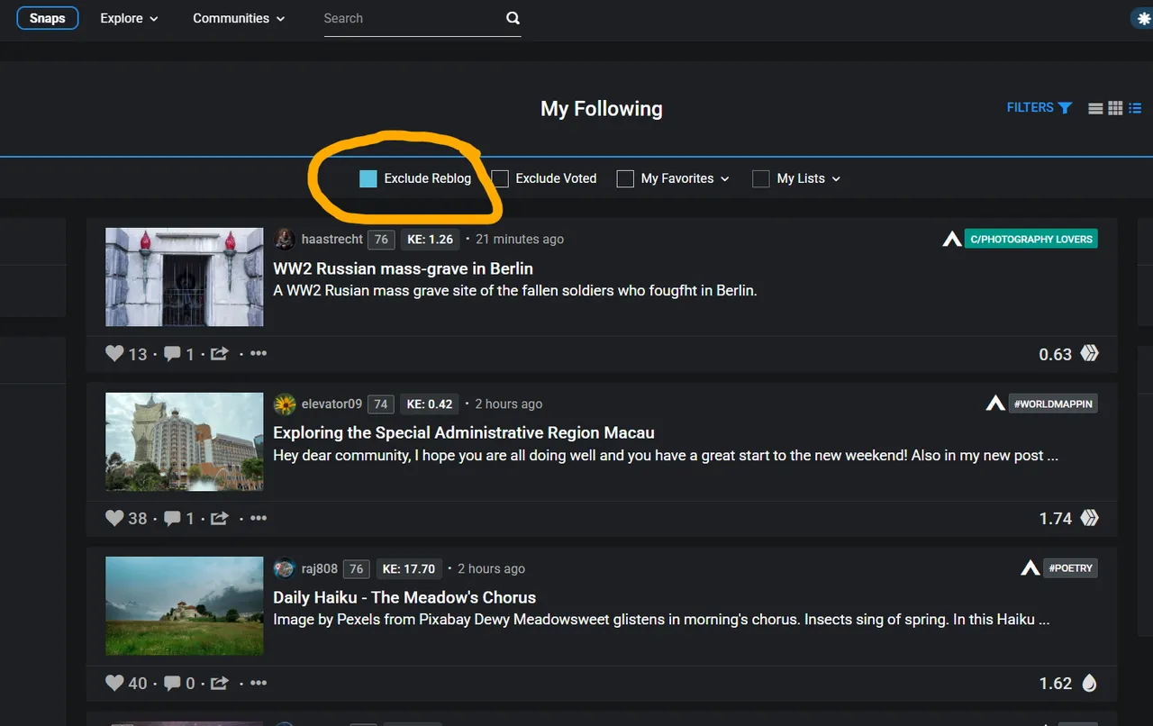Open post Daily Haiku - The Meadow's Chorus

point(404,597)
